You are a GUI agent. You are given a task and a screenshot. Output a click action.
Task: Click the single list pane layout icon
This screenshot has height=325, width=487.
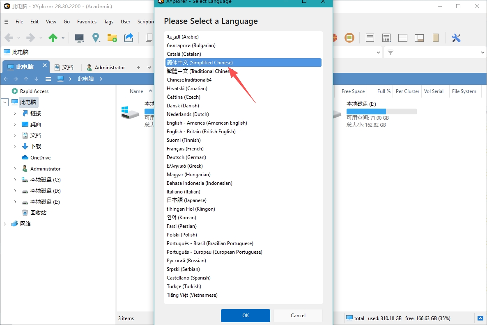tap(370, 38)
